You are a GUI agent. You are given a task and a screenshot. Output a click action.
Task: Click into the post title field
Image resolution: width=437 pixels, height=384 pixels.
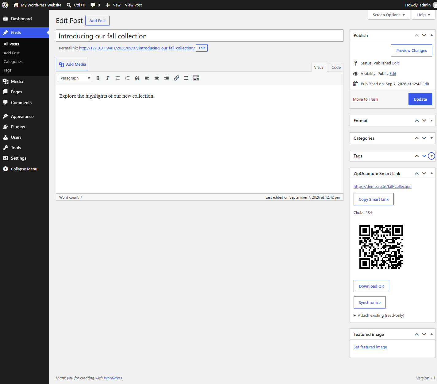pyautogui.click(x=200, y=36)
